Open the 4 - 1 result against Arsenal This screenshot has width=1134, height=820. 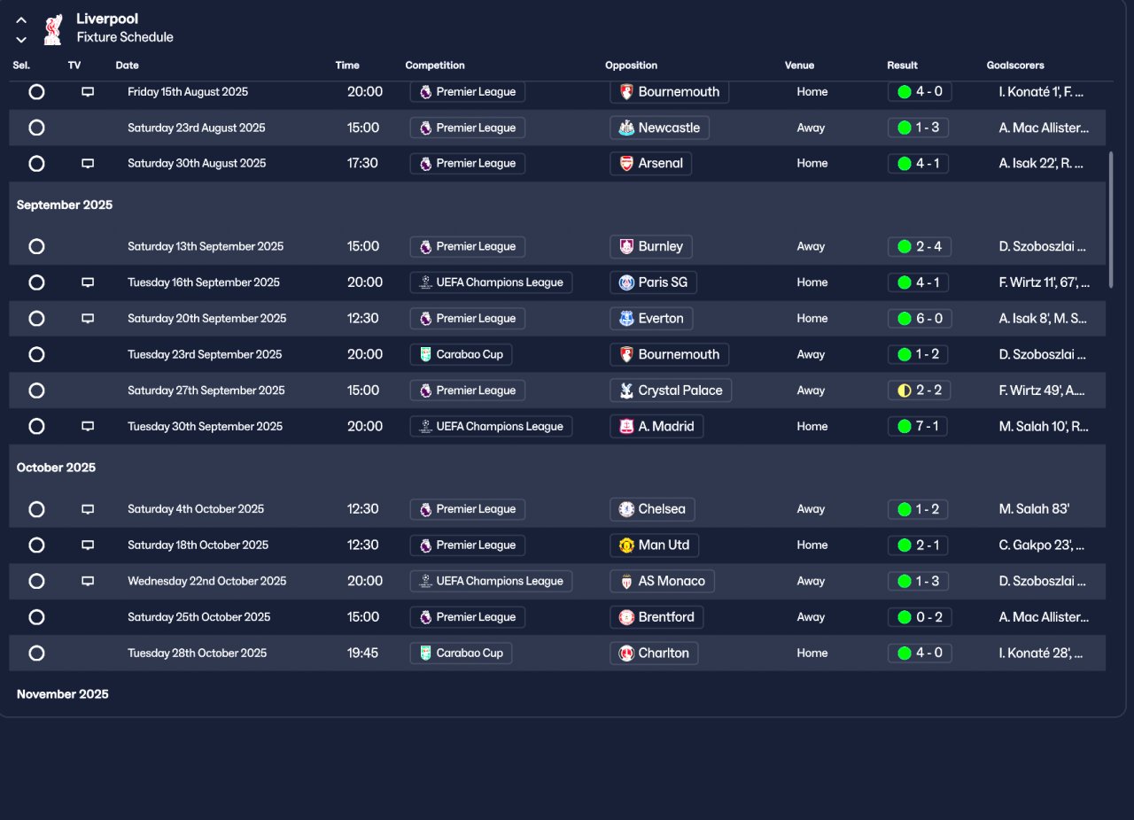point(920,164)
